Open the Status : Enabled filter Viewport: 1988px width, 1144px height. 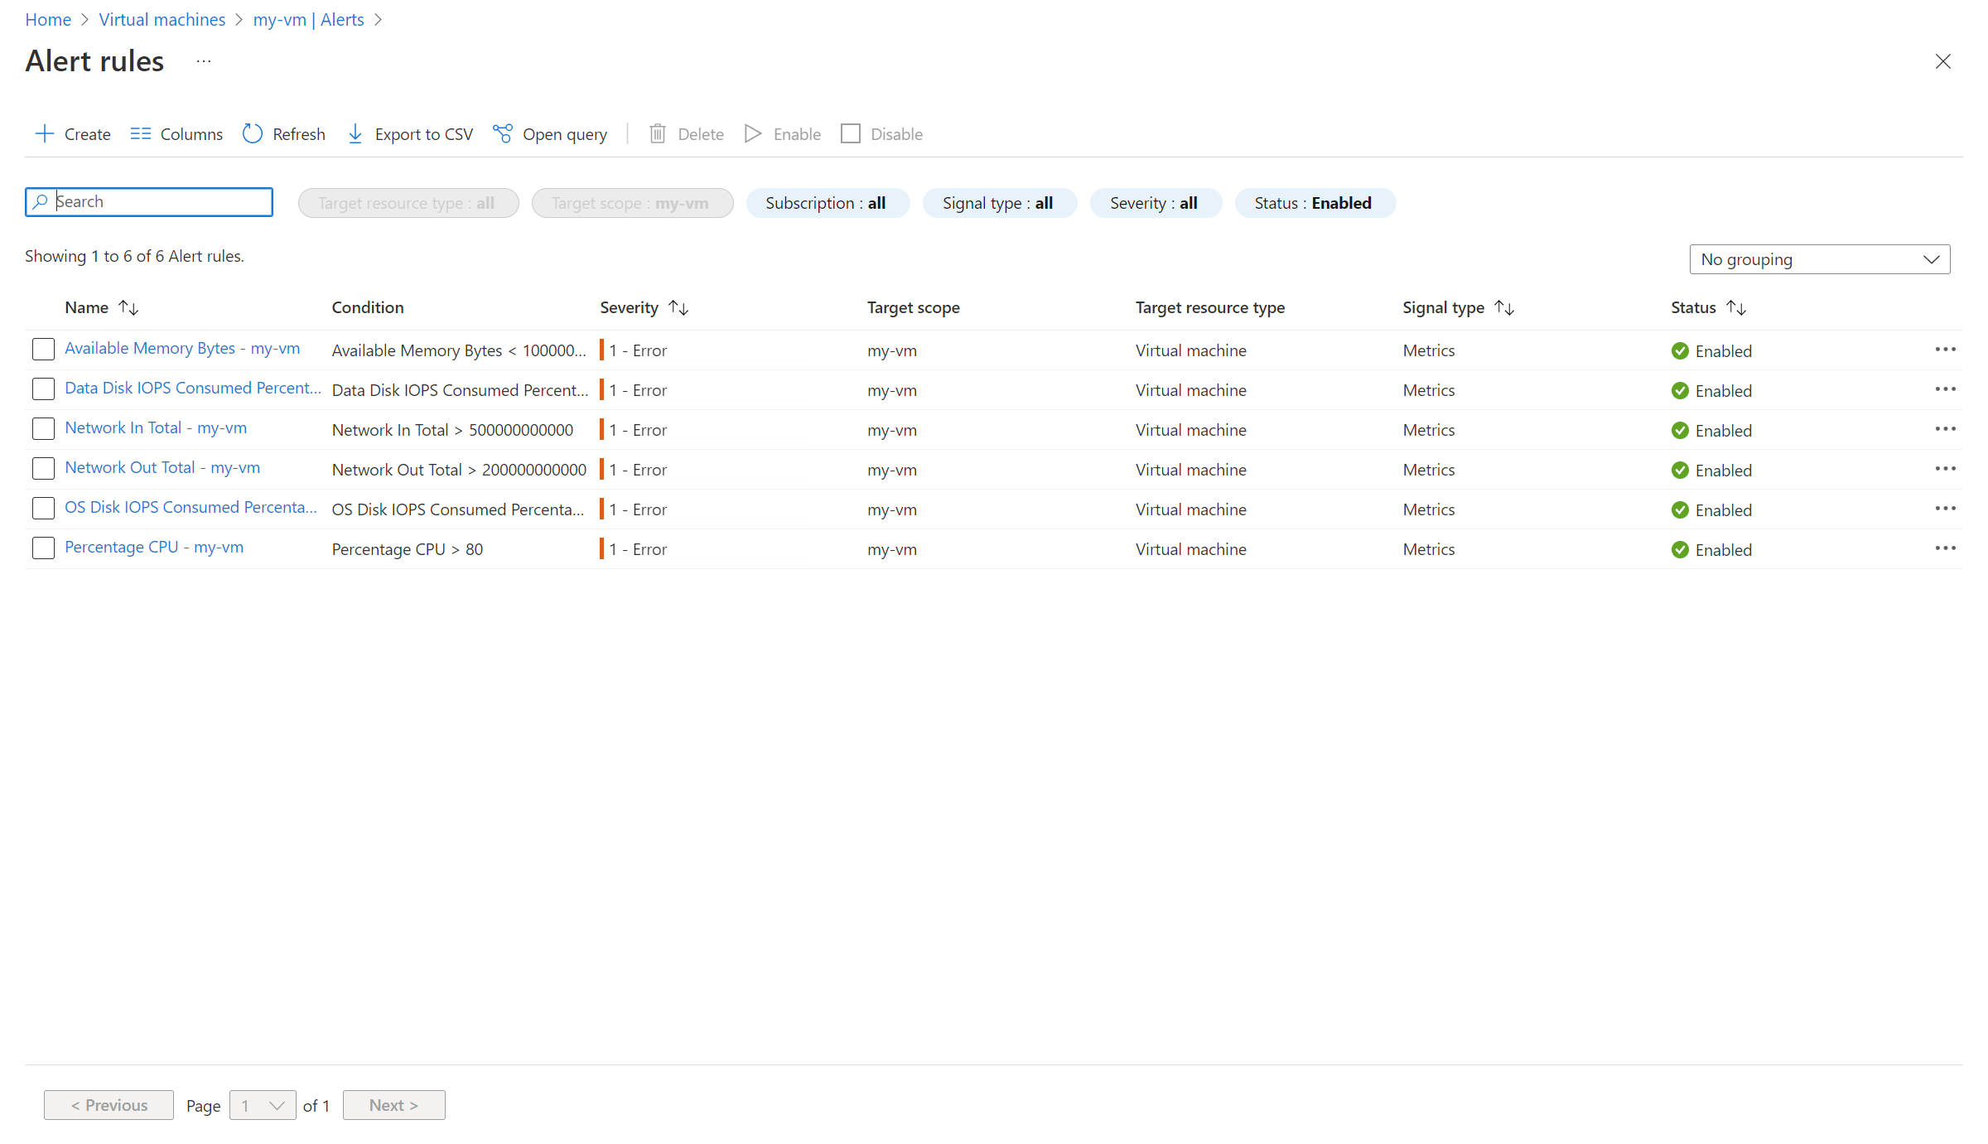point(1314,203)
